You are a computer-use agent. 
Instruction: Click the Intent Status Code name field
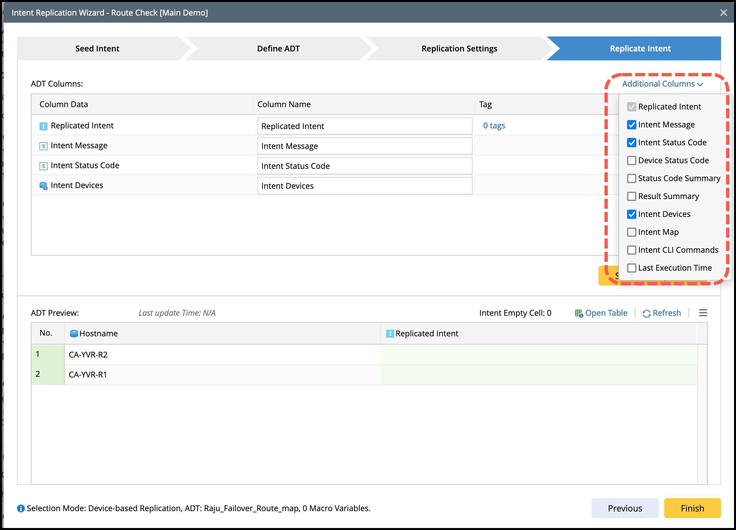pos(364,166)
